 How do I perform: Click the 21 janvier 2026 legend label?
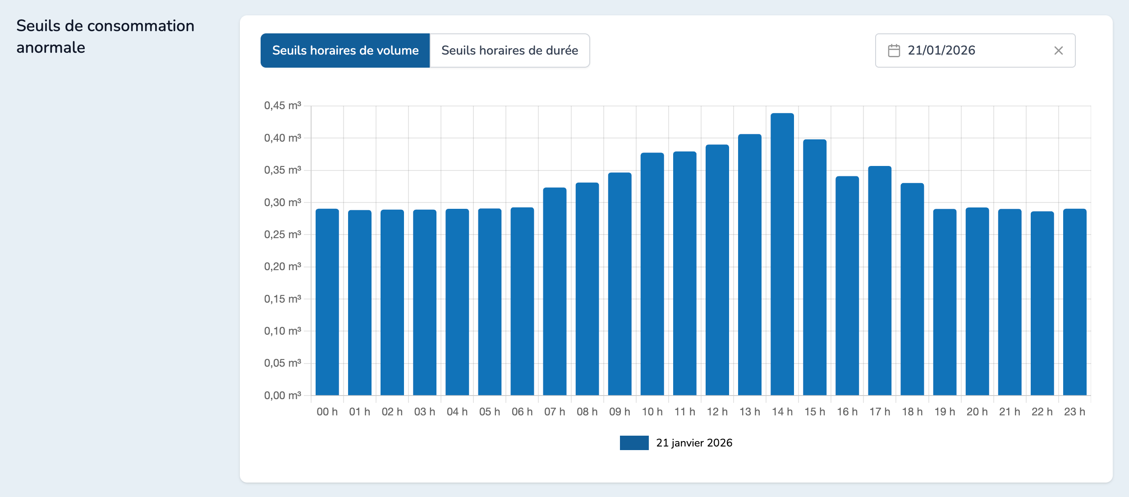[694, 443]
